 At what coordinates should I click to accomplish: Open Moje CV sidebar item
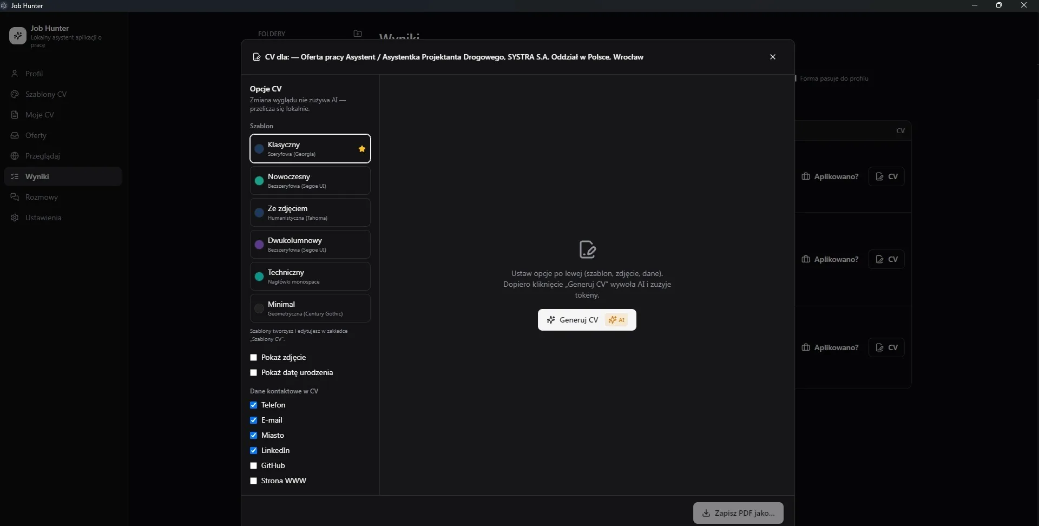(x=63, y=115)
